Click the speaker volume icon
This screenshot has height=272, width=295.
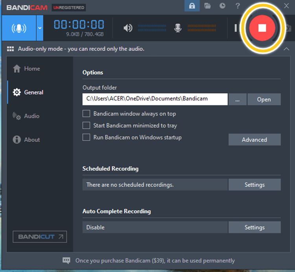128,28
